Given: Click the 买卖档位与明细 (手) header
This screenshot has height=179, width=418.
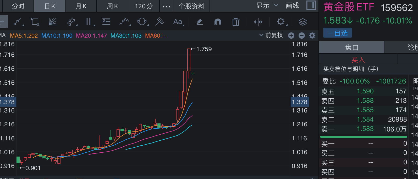Looking at the screenshot, I should [x=351, y=69].
